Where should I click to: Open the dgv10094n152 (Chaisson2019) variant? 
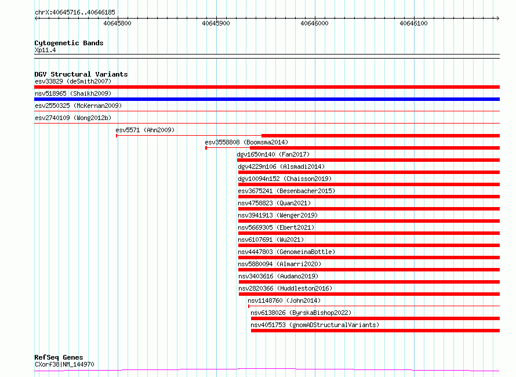coord(285,179)
